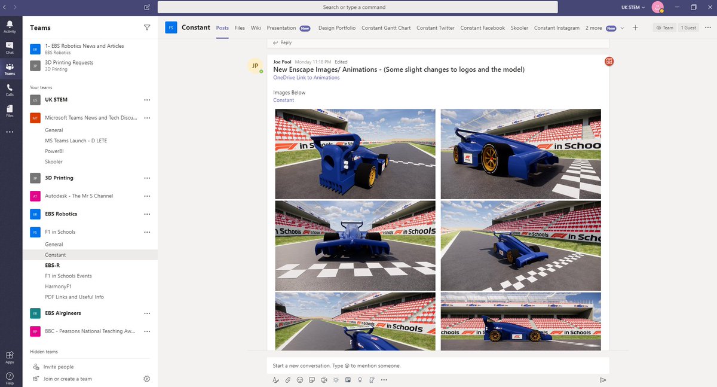Open the Constant Twitter tab

(x=436, y=28)
